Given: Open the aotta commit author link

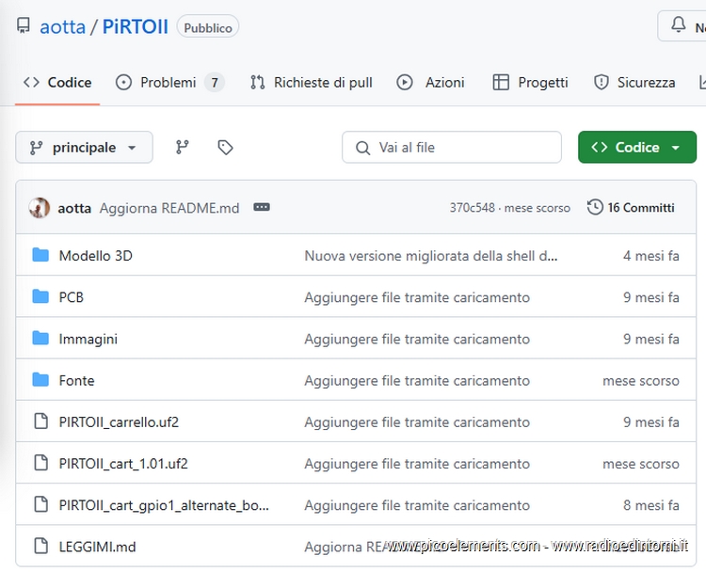Looking at the screenshot, I should [x=74, y=208].
